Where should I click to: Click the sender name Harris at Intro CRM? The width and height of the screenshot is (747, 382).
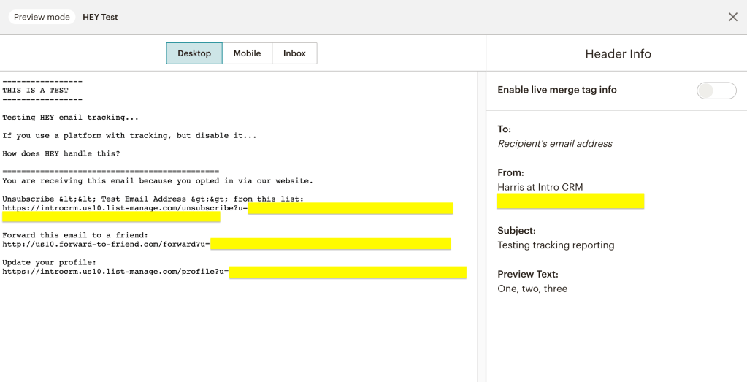click(x=540, y=188)
